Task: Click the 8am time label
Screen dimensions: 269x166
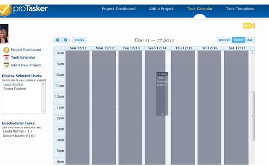Action: pos(61,53)
